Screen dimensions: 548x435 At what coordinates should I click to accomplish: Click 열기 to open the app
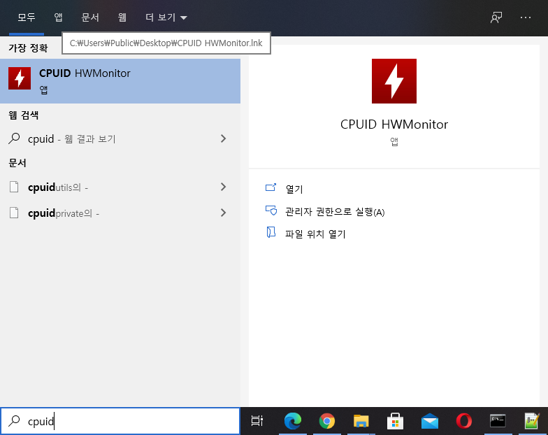[x=294, y=189]
